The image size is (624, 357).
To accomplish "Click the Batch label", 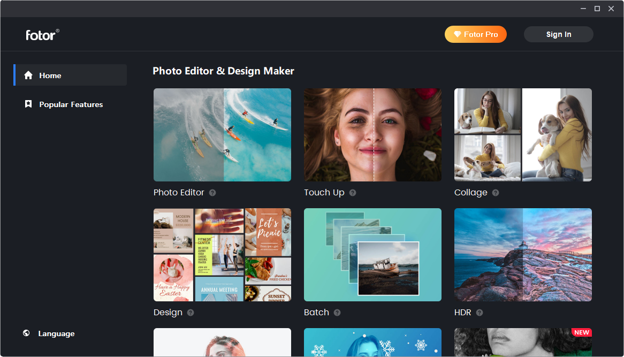I will [316, 313].
